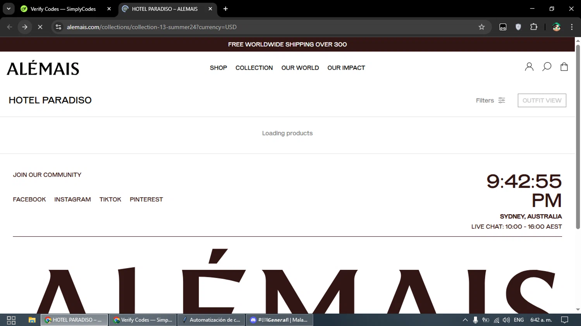Open Windows Task View icon
581x326 pixels.
11,320
